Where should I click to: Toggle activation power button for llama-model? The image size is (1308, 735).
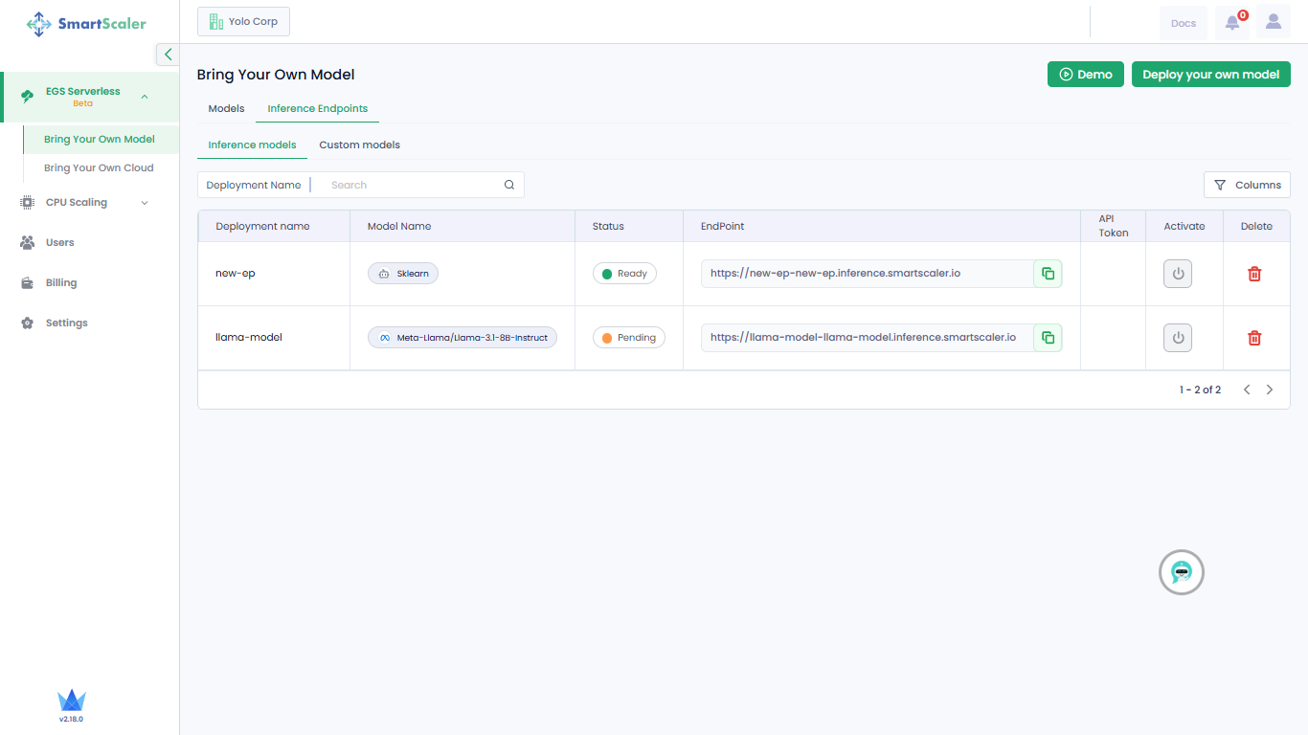click(1178, 338)
